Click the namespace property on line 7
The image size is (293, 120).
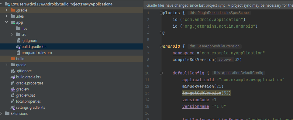pyautogui.click(x=184, y=53)
